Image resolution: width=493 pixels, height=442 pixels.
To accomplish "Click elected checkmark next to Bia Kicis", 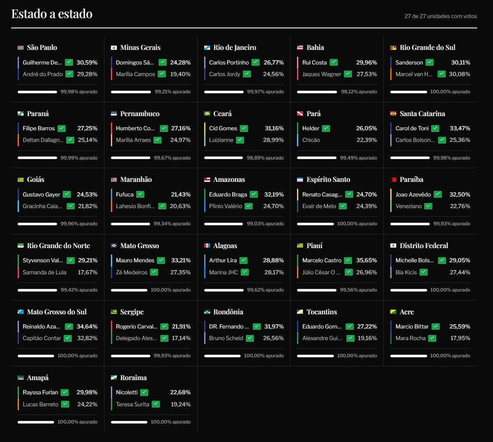I will coord(423,272).
